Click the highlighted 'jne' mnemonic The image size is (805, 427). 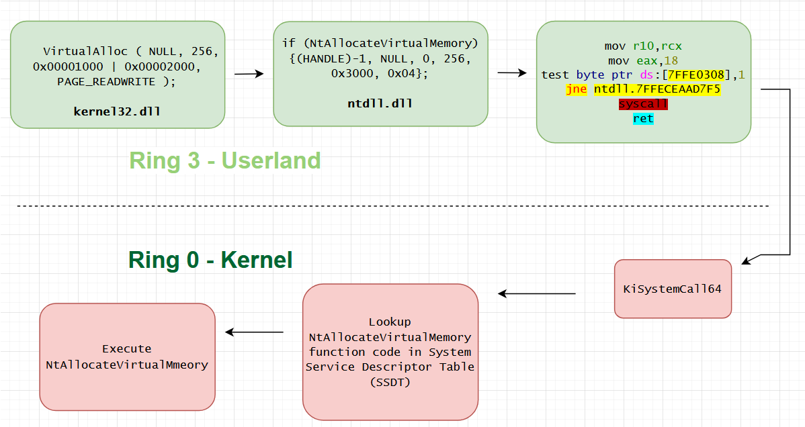[577, 89]
